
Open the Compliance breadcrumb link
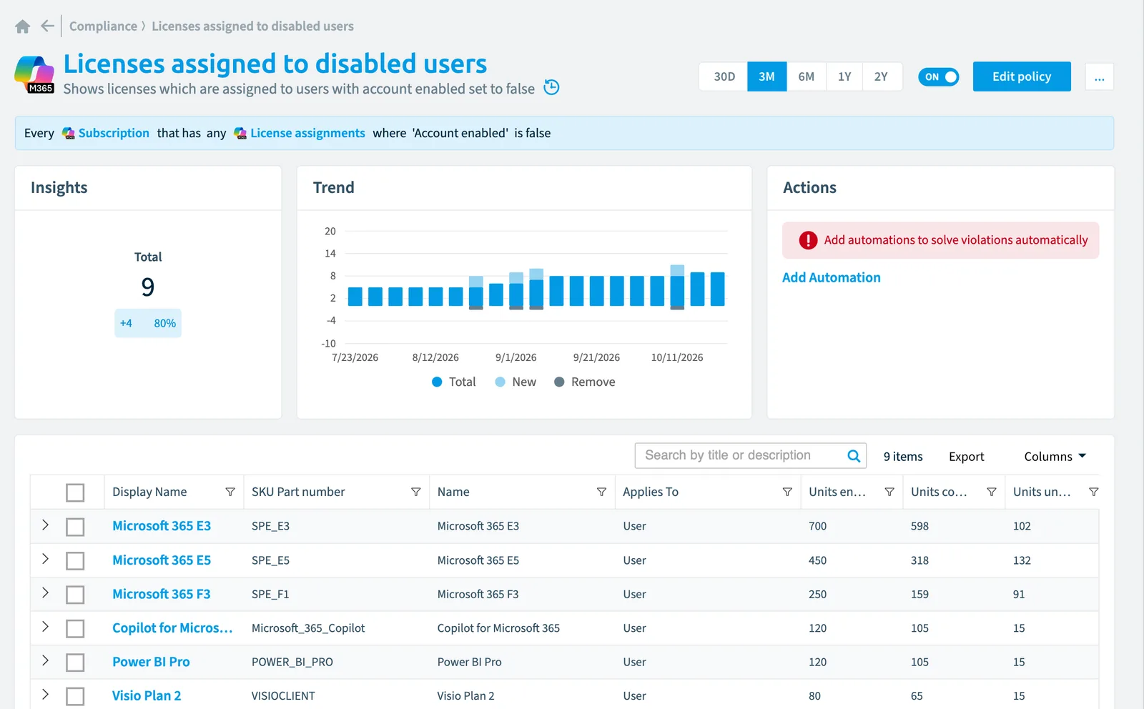pyautogui.click(x=103, y=26)
